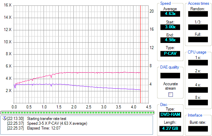Click the 20 label on the right axis
The height and width of the screenshot is (136, 212).
(152, 11)
